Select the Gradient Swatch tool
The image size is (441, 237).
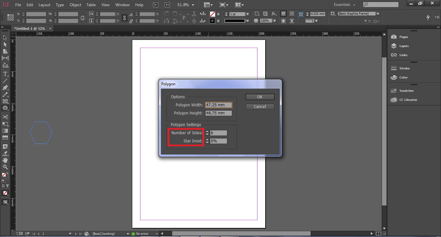click(x=5, y=131)
